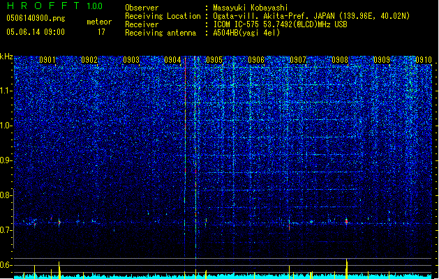Image resolution: width=439 pixels, height=279 pixels.
Task: Click the 0910 time marker
Action: (424, 60)
